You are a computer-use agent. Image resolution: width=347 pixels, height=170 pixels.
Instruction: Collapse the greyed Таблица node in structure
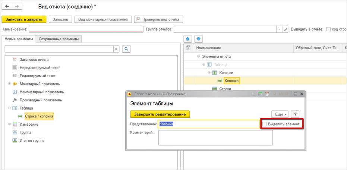204,64
